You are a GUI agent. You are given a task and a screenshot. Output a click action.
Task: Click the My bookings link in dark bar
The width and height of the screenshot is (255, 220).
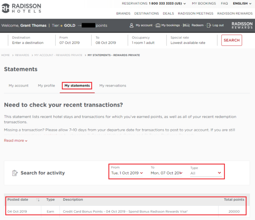(x=171, y=25)
